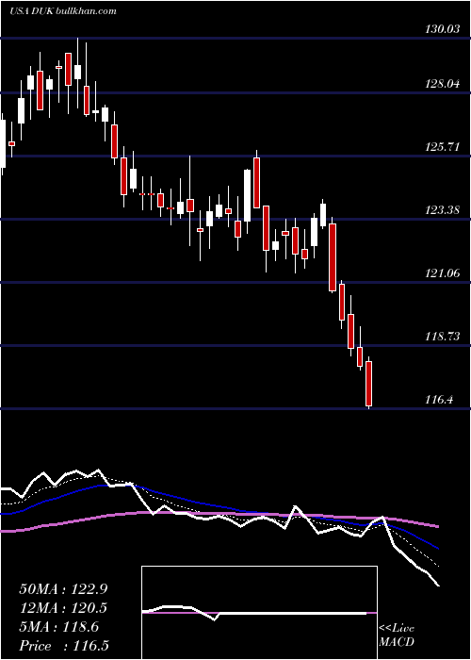Click the tall white candle below 125.71
The height and width of the screenshot is (660, 471).
click(x=247, y=195)
